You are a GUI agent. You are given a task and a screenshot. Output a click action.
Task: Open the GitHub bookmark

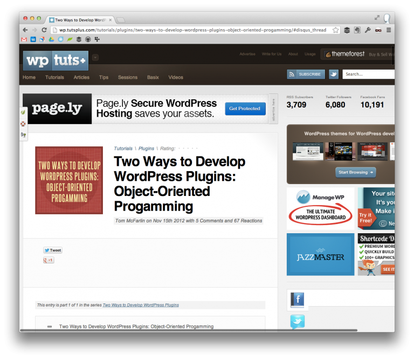click(88, 39)
